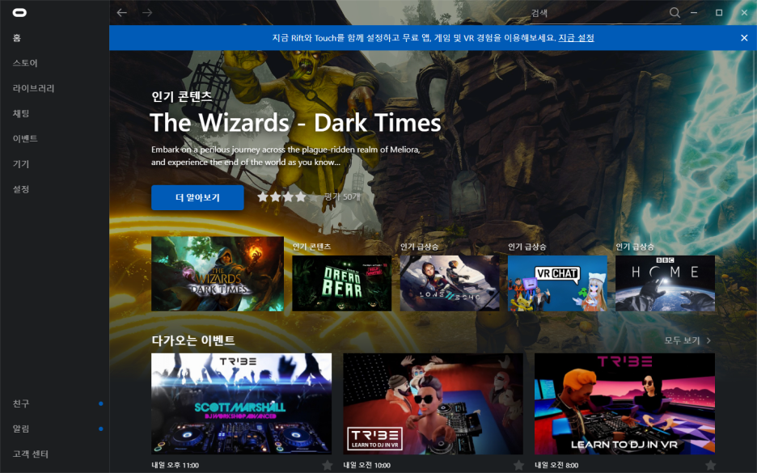Open 채팅 in the sidebar

click(21, 113)
